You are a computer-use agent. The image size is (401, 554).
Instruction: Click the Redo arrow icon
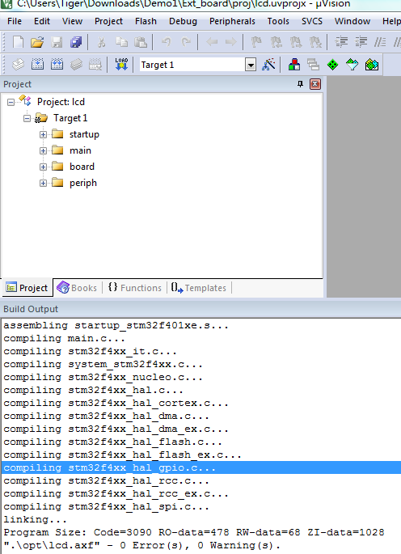185,42
